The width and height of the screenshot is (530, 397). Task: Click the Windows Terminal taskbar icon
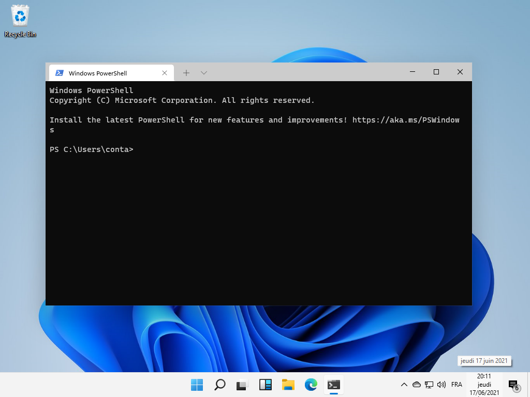coord(334,385)
